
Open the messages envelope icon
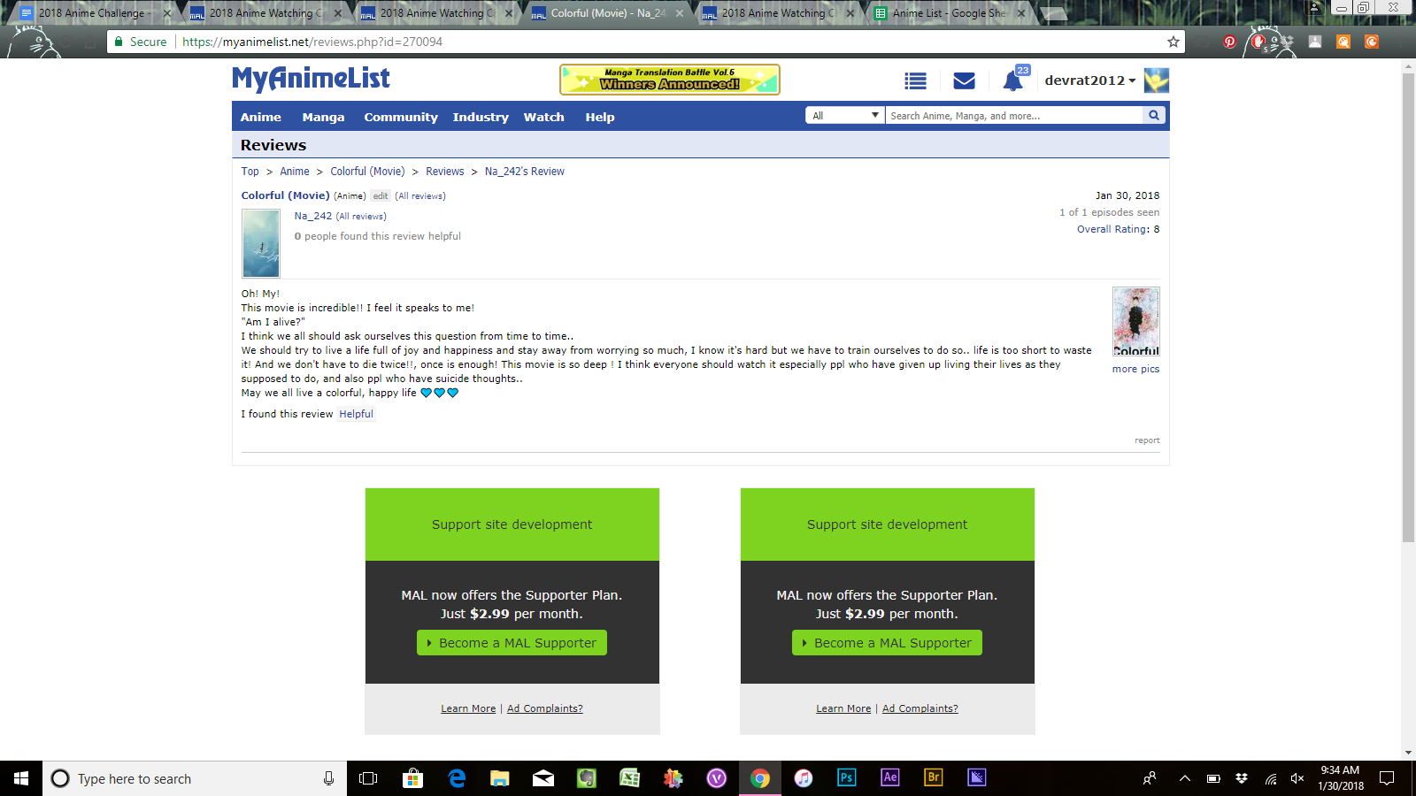coord(964,80)
